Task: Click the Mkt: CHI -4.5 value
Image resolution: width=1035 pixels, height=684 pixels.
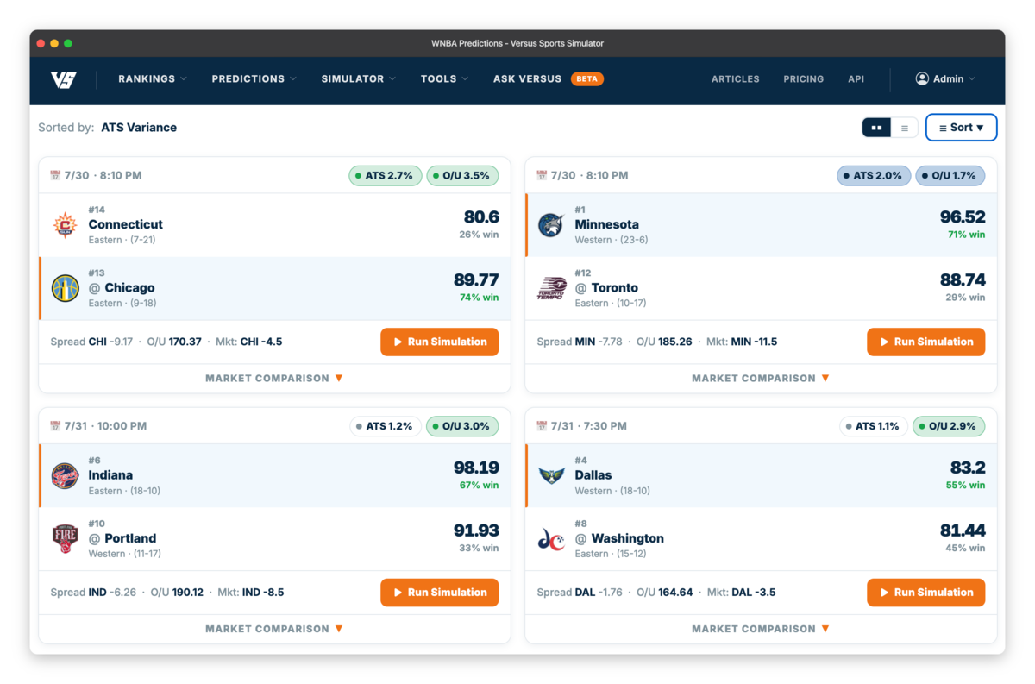Action: (x=250, y=342)
